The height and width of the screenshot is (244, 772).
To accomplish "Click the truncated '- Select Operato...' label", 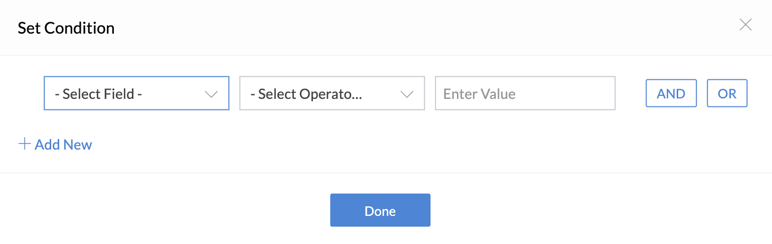I will (x=306, y=94).
